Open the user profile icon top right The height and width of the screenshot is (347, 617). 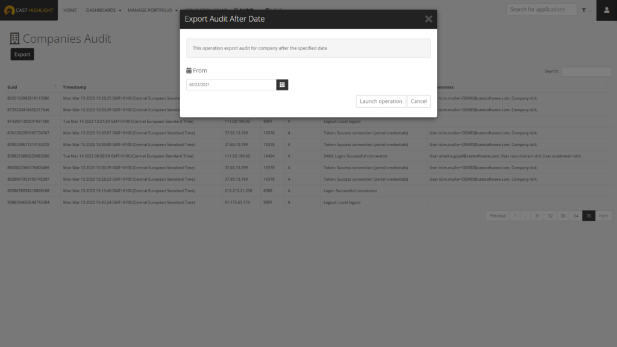point(606,10)
